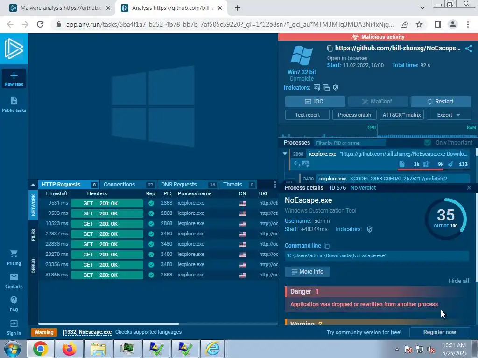
Task: Click the task Indicators windows icon
Action: pyautogui.click(x=326, y=88)
